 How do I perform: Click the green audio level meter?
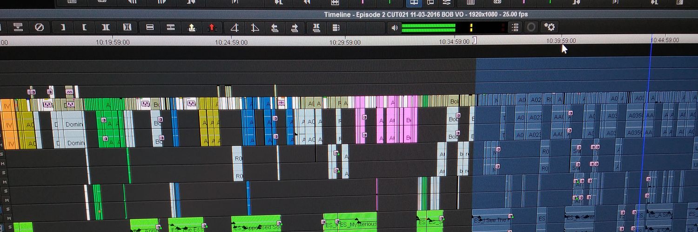click(x=429, y=28)
